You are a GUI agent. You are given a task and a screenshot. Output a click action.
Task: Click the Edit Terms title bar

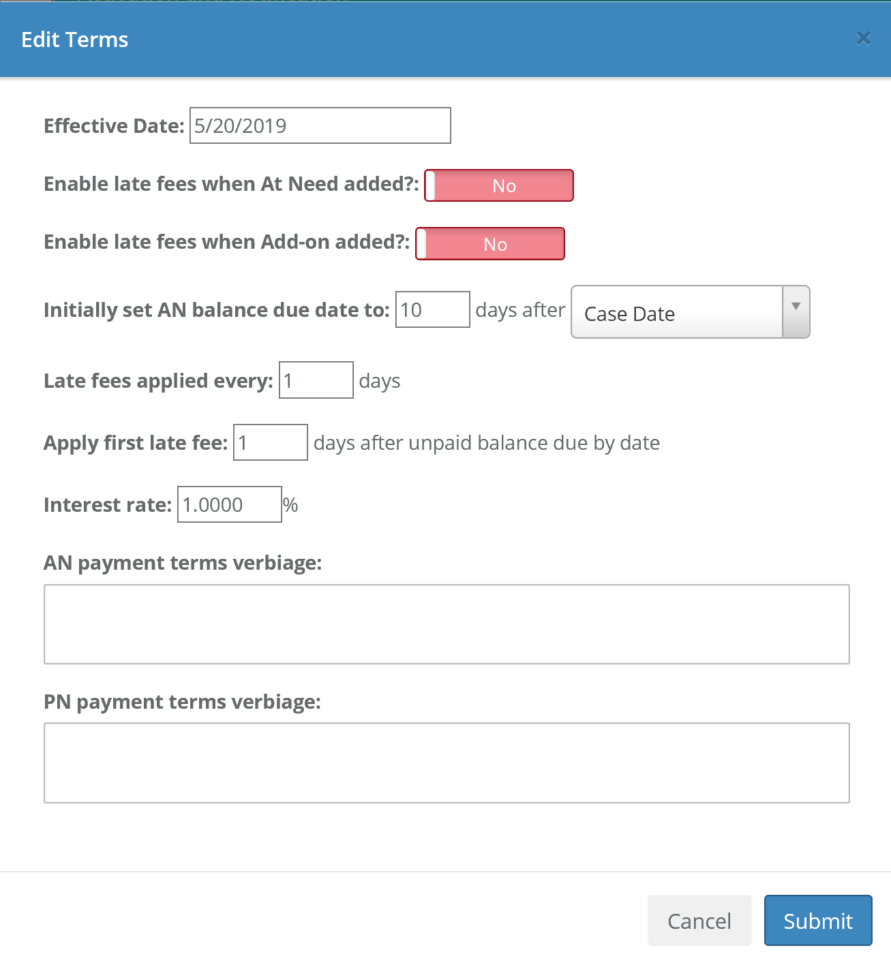click(x=74, y=39)
